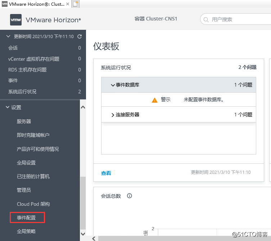Click the 2 个问题 count
The width and height of the screenshot is (271, 241).
pos(247,67)
